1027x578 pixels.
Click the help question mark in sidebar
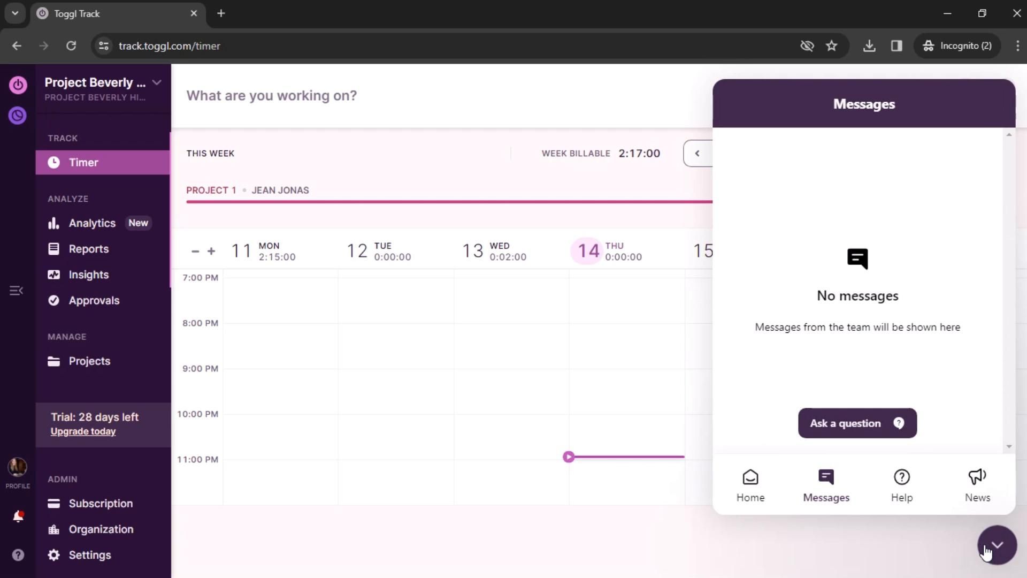point(18,555)
